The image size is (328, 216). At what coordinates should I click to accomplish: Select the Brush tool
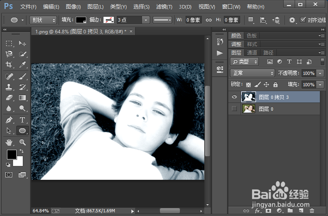(x=22, y=76)
